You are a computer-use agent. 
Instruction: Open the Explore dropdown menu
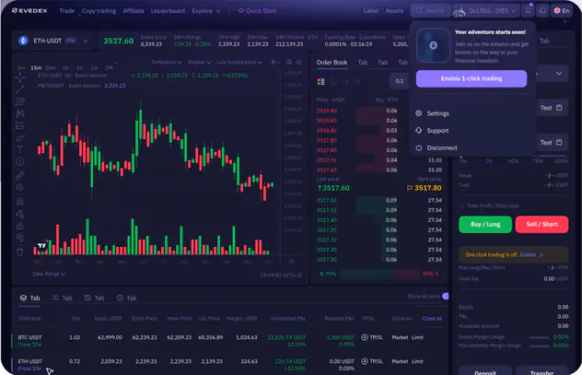[206, 11]
